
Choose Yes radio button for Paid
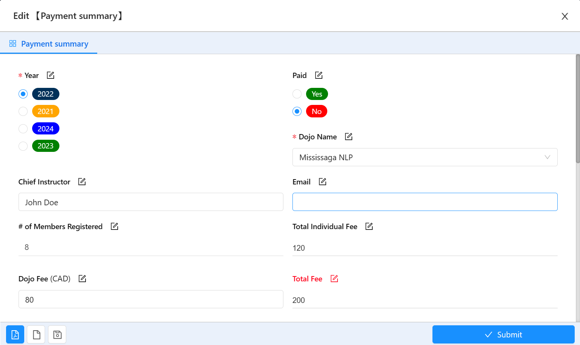tap(297, 94)
